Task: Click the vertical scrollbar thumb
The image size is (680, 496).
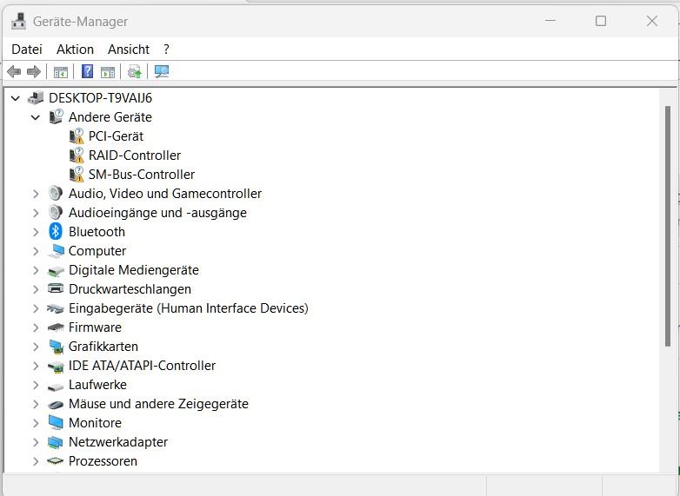Action: tap(668, 226)
